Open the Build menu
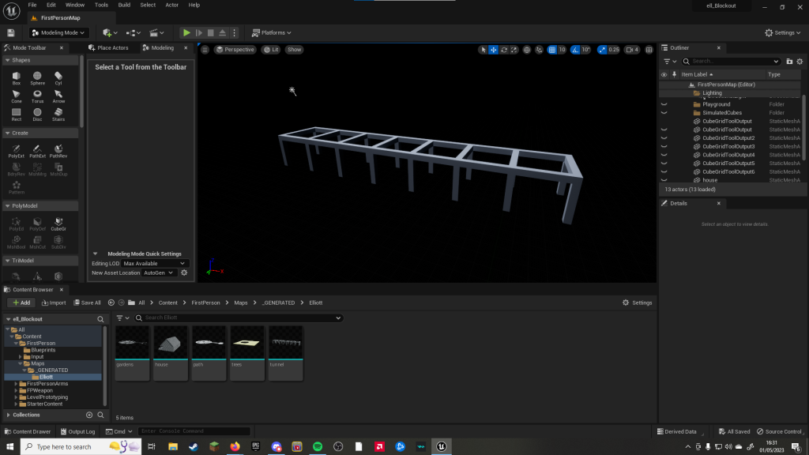This screenshot has width=809, height=455. tap(124, 5)
